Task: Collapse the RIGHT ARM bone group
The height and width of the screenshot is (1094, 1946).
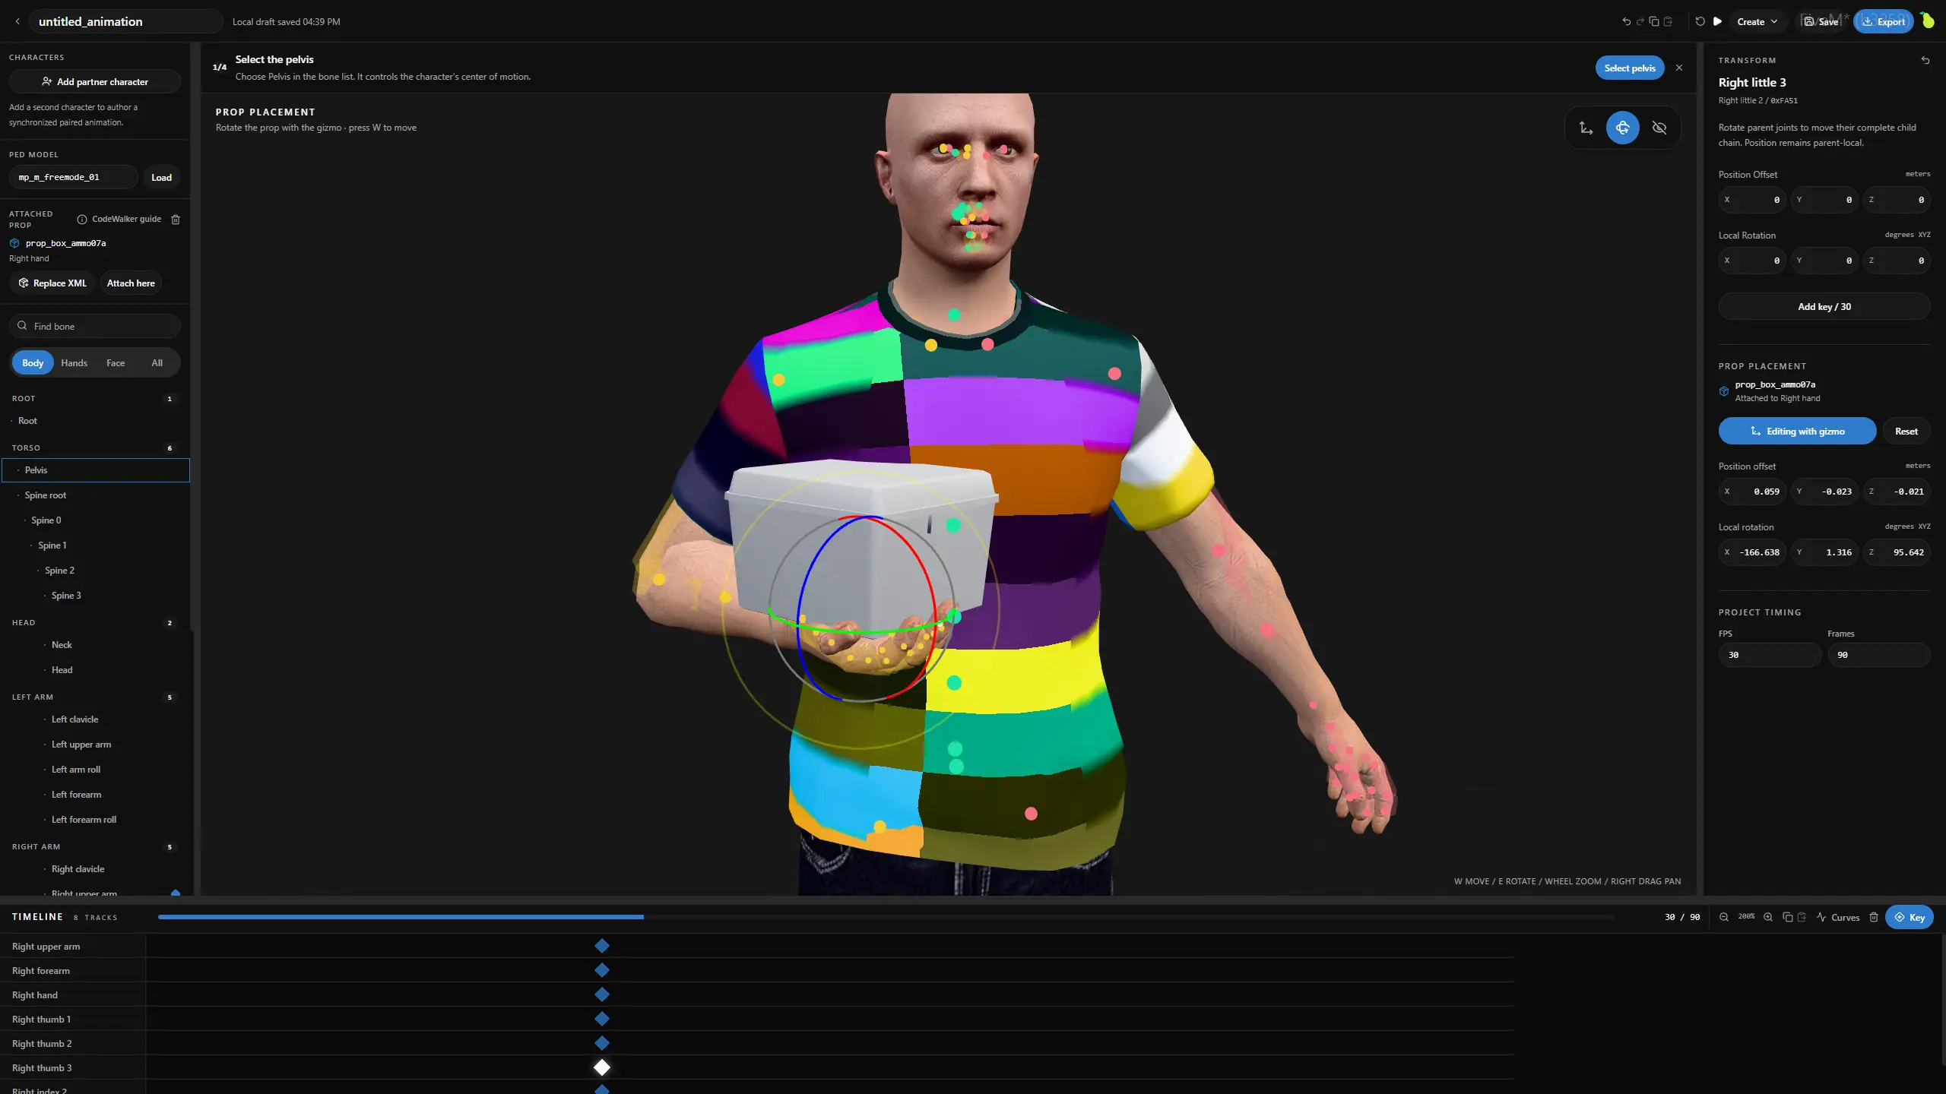Action: coord(95,846)
